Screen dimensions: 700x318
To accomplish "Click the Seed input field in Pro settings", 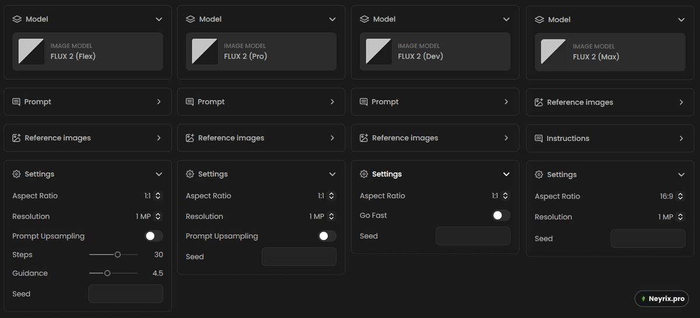I will [299, 257].
